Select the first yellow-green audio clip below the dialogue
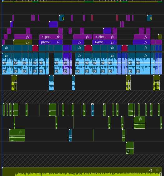Viewport: 164px width, 176px height. click(x=14, y=83)
